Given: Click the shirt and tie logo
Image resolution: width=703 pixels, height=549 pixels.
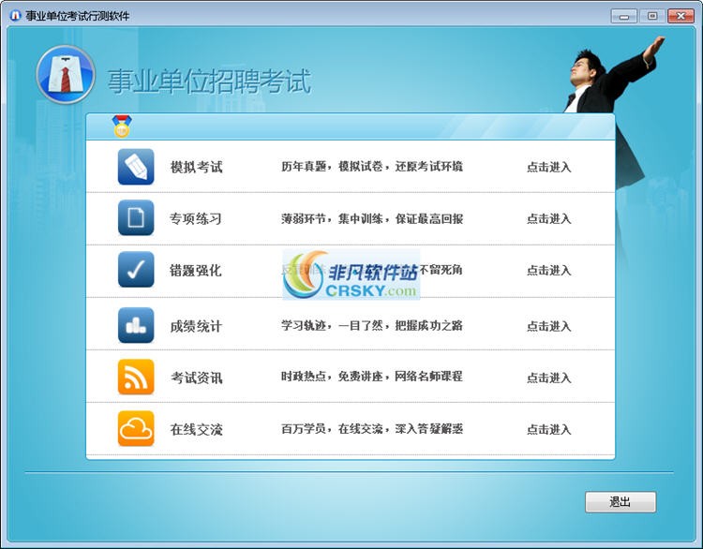Looking at the screenshot, I should tap(66, 74).
